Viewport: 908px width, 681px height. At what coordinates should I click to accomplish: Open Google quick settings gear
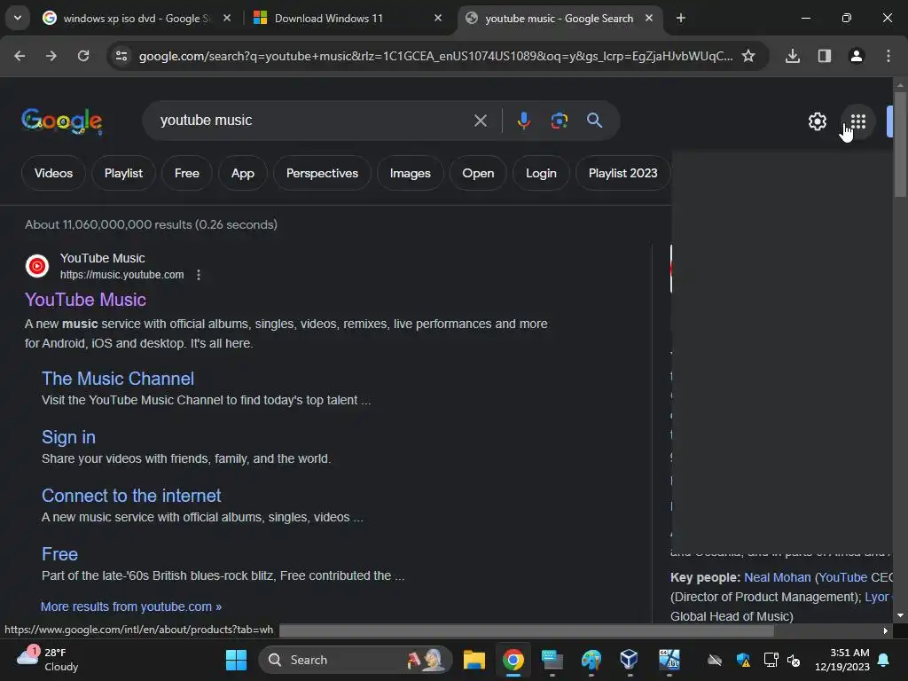(x=817, y=121)
